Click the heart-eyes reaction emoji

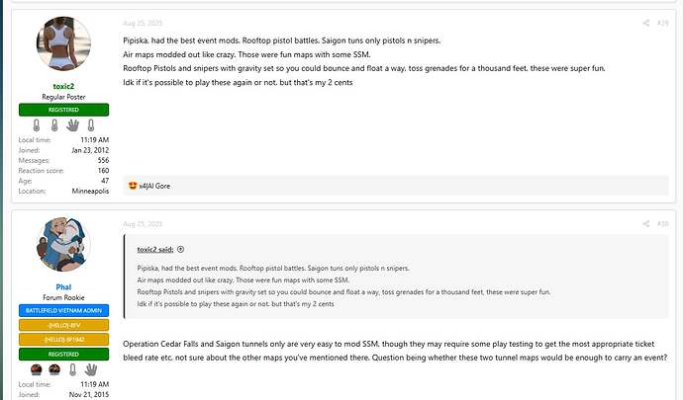133,185
